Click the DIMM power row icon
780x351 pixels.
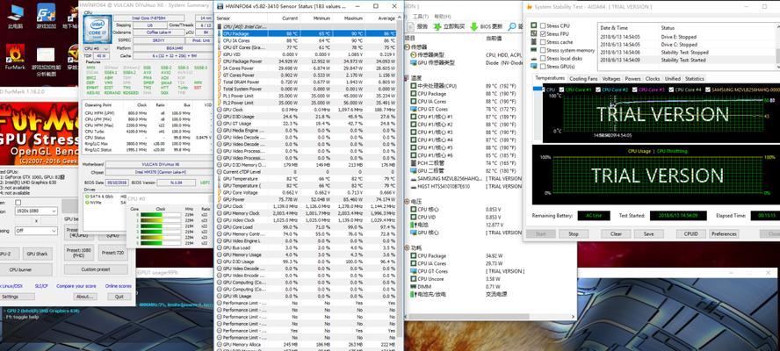click(x=413, y=286)
